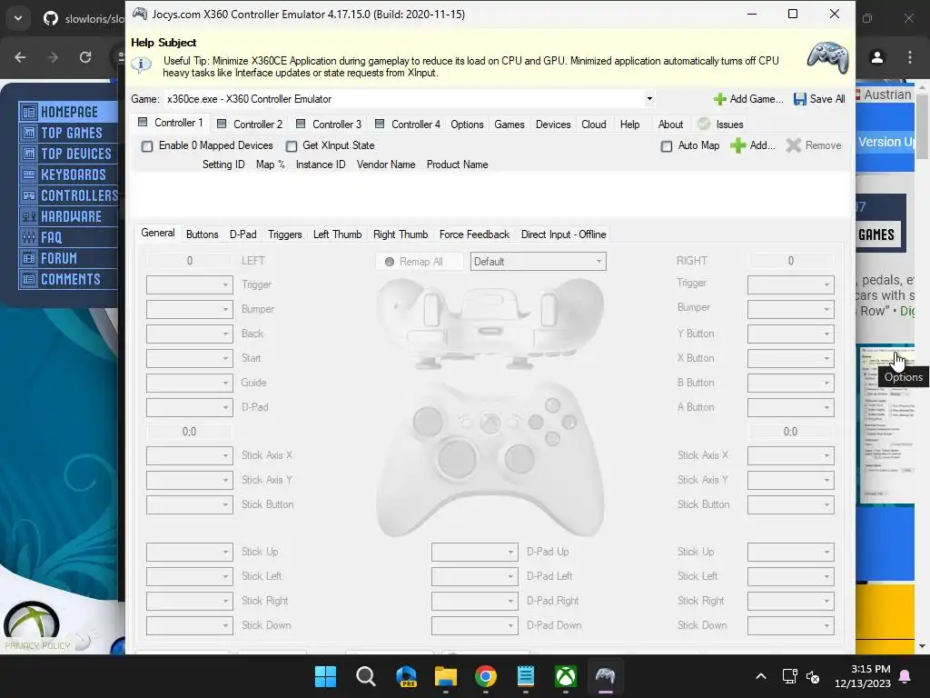The height and width of the screenshot is (698, 930).
Task: Open right Stick Axis X dropdown
Action: point(791,456)
